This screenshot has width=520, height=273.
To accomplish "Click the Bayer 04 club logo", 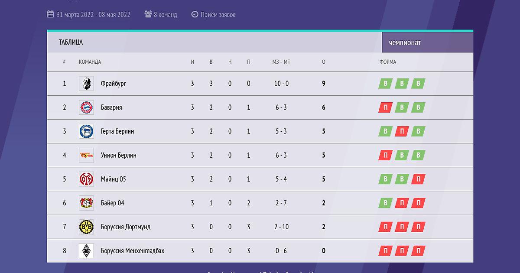I will 86,203.
